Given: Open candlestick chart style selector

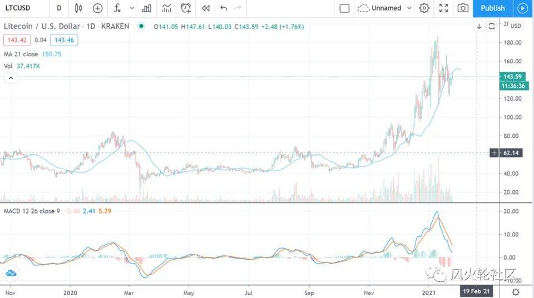Looking at the screenshot, I should click(78, 8).
